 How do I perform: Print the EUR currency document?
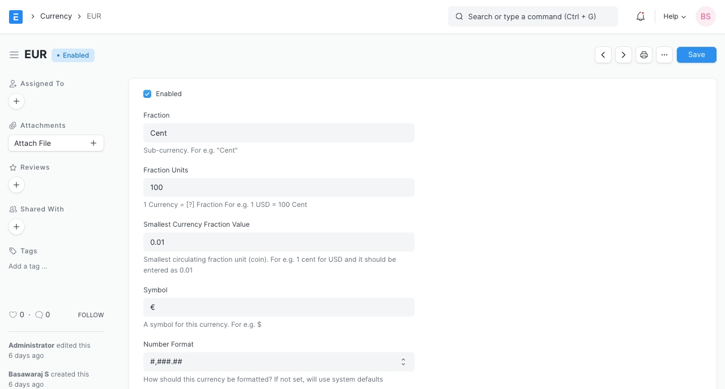point(644,55)
